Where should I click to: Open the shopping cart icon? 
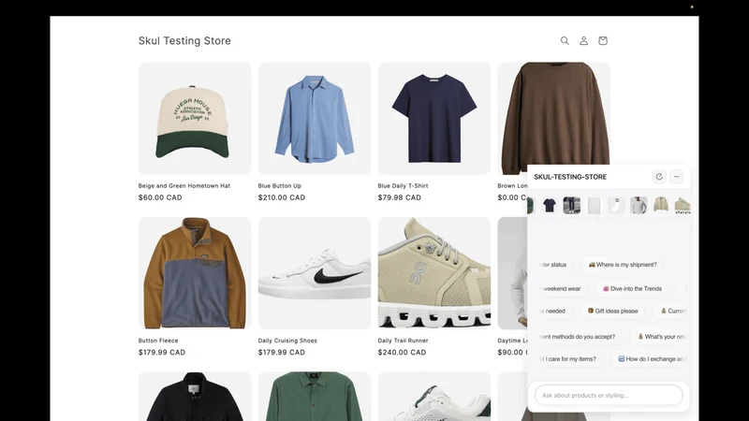pyautogui.click(x=603, y=40)
